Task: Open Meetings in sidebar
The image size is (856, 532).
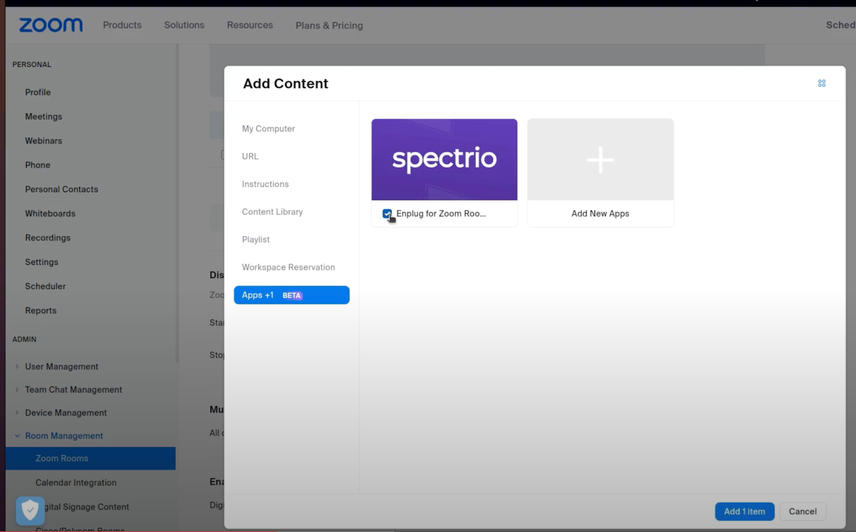Action: point(43,116)
